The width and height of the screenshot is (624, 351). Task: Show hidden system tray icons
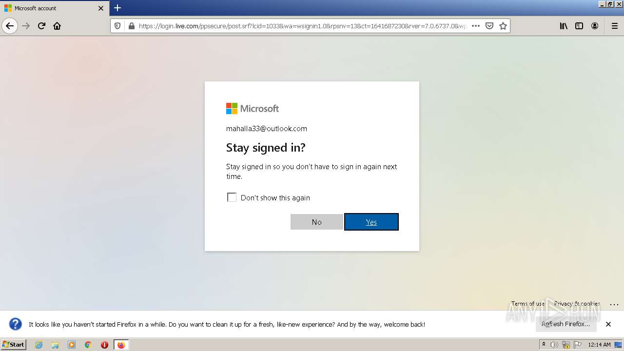coord(544,345)
